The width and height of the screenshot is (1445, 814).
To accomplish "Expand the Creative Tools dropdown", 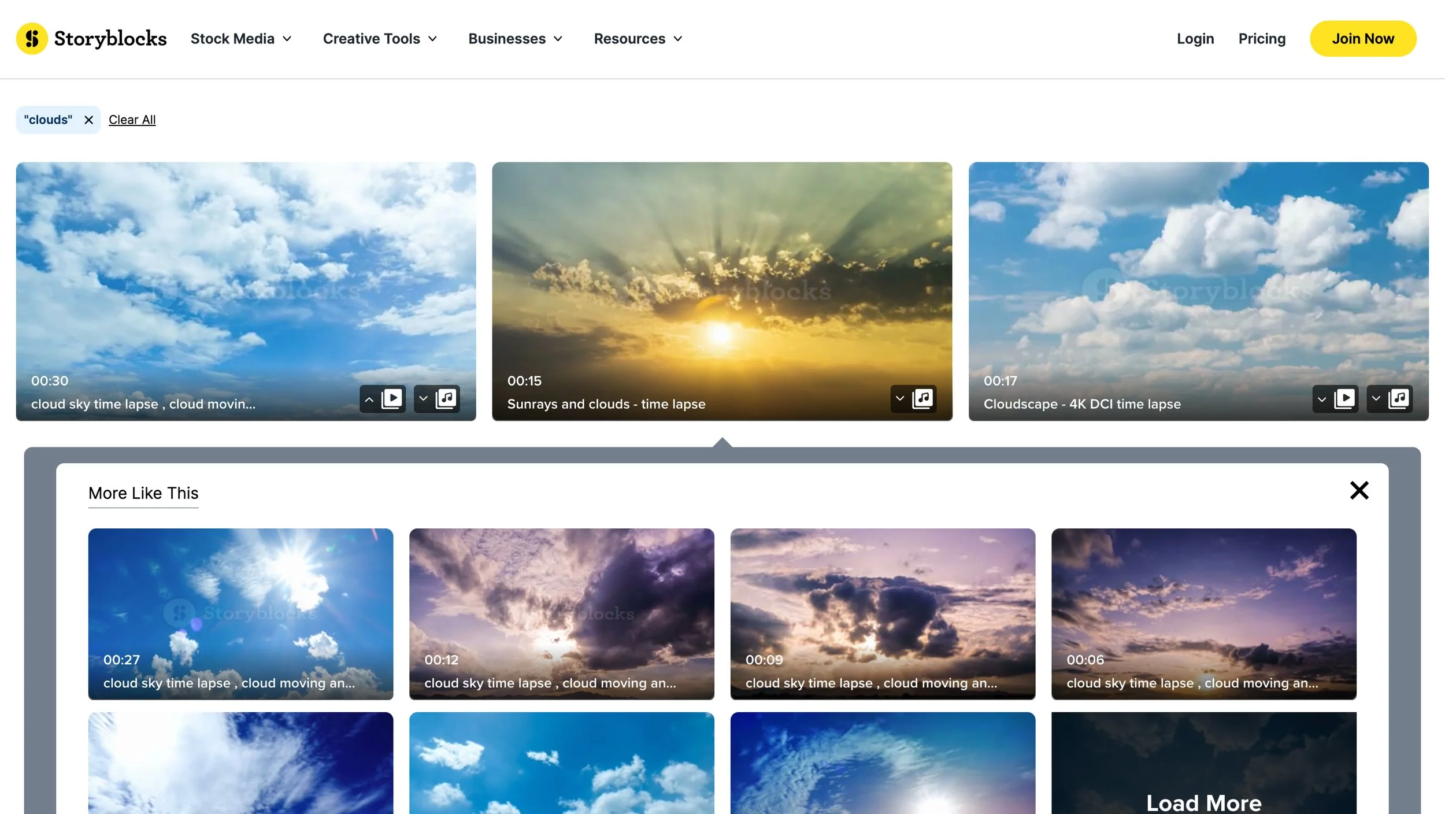I will (x=380, y=39).
